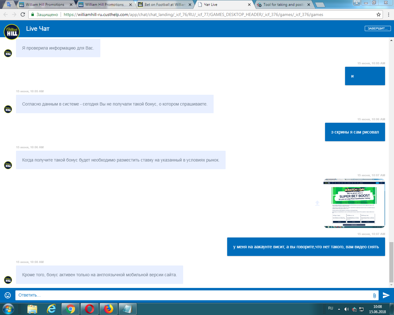Viewport: 394px width, 315px height.
Task: Open a new browser tab
Action: click(x=320, y=5)
